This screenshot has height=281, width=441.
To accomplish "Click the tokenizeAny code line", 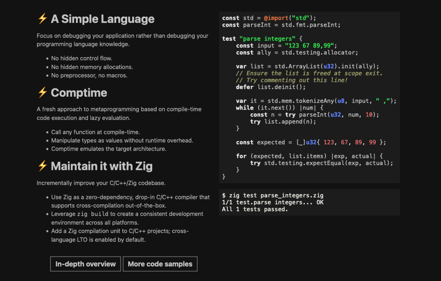I will (x=316, y=101).
